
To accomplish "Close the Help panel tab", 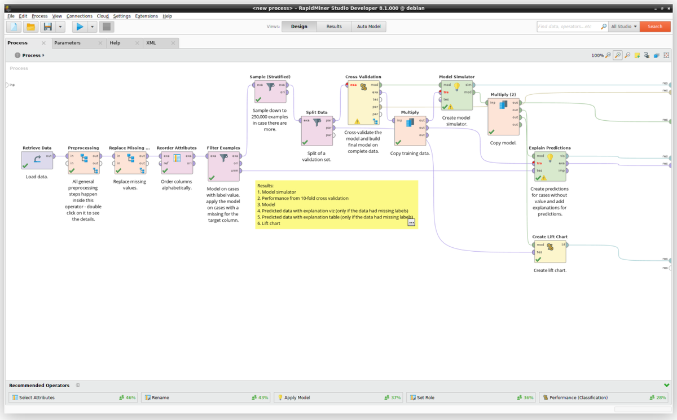I will coord(137,43).
